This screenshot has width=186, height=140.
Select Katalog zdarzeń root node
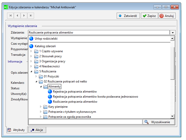click(x=45, y=46)
